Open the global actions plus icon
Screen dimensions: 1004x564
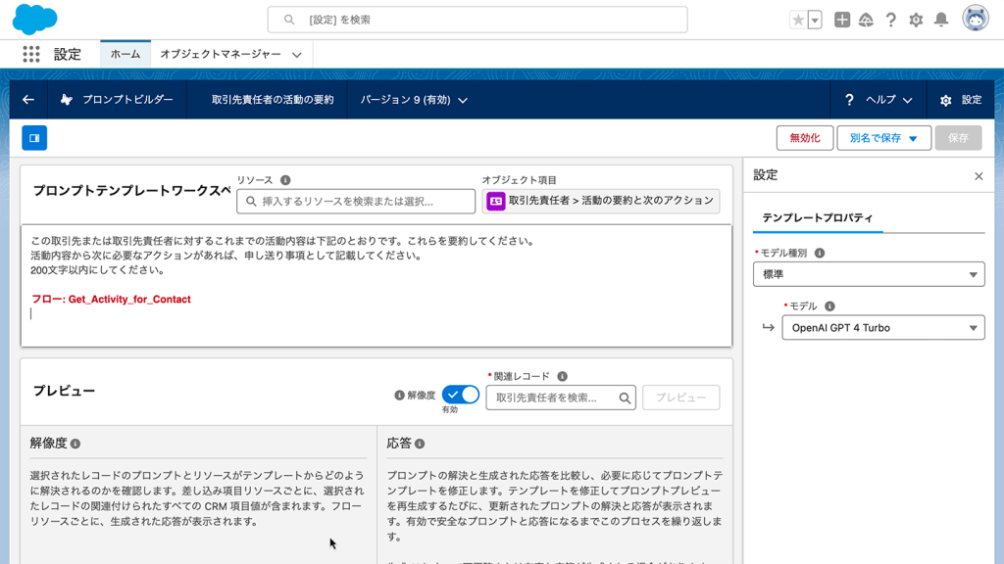pos(841,20)
